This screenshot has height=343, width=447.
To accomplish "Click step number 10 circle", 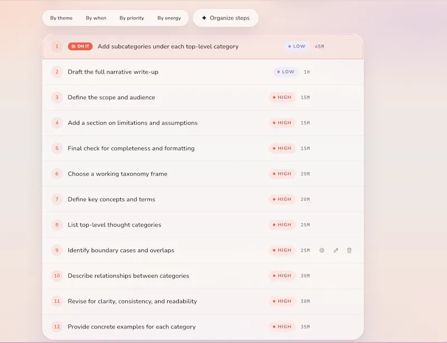I will click(x=57, y=276).
